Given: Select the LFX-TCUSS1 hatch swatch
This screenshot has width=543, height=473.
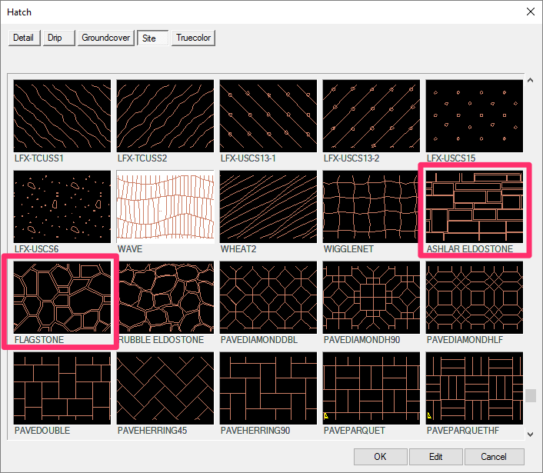Looking at the screenshot, I should click(62, 115).
